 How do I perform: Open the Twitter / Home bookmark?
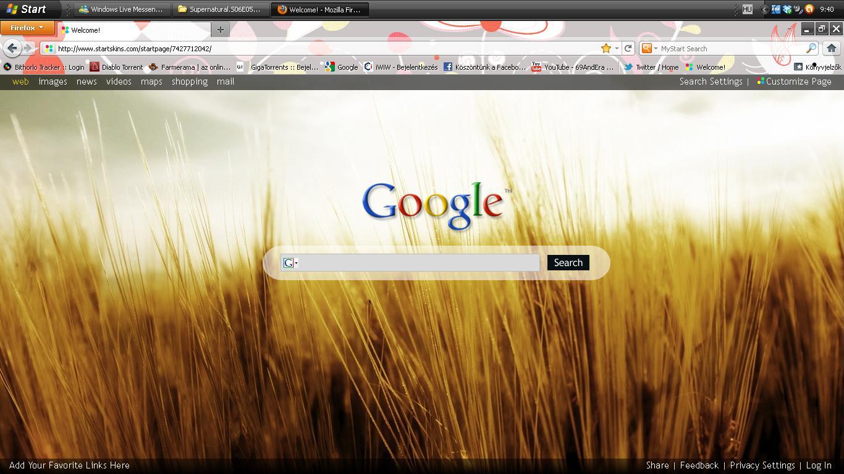click(651, 67)
